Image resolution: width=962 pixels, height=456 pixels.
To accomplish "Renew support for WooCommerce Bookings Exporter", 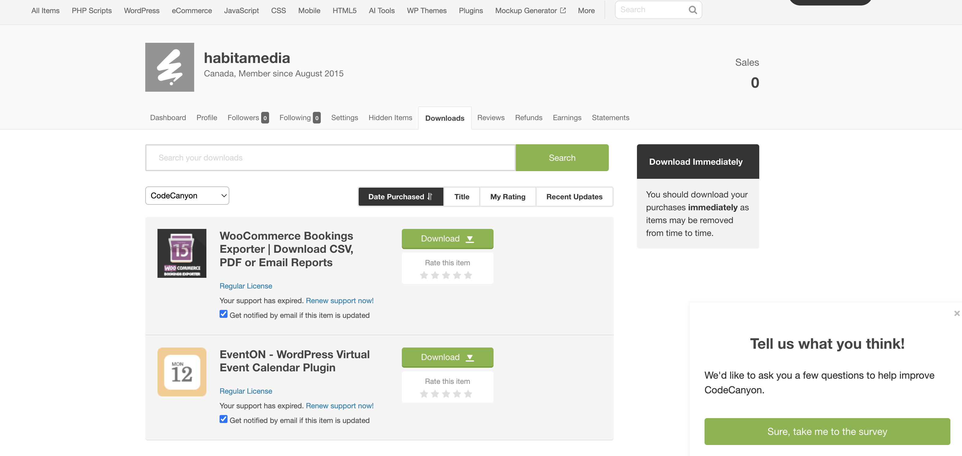I will pos(339,301).
